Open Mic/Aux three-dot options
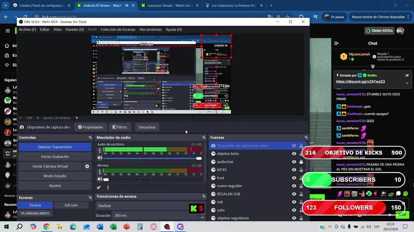Image resolution: width=414 pixels, height=232 pixels. pyautogui.click(x=100, y=172)
